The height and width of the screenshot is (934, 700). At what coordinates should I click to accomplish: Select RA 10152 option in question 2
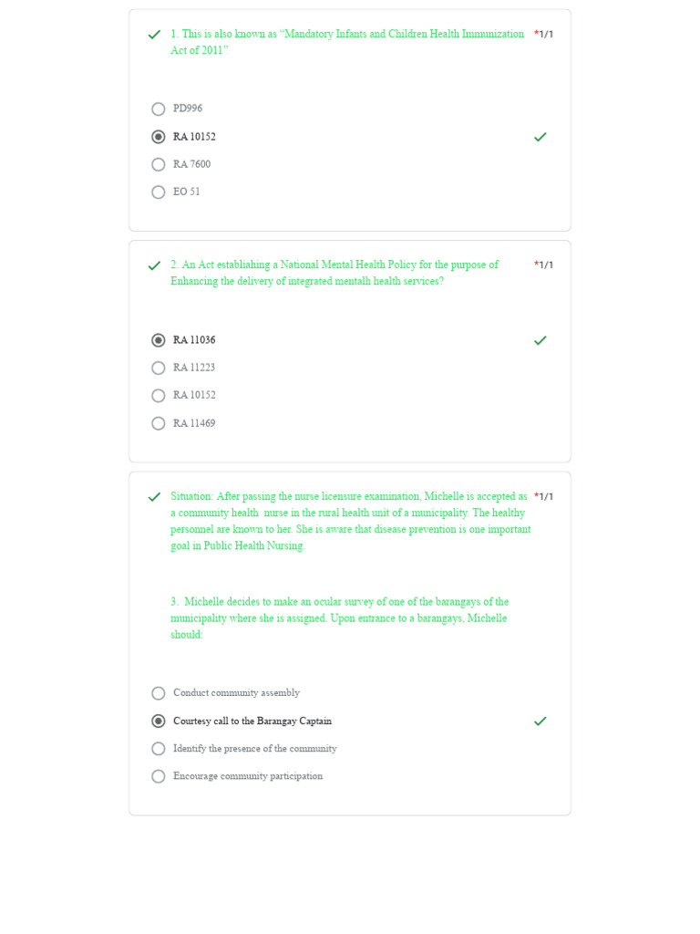point(159,396)
